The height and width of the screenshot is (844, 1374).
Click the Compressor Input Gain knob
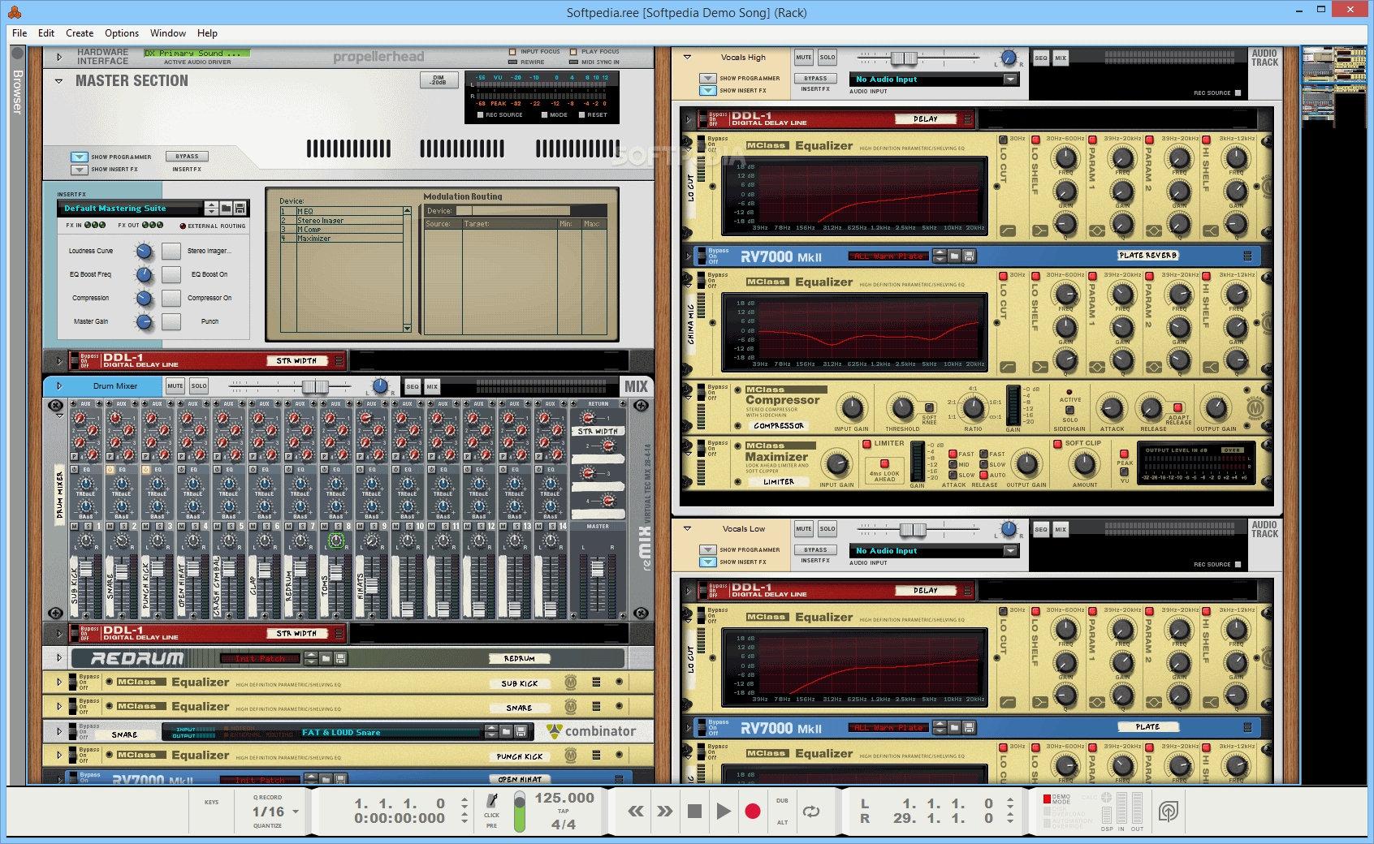click(x=852, y=407)
